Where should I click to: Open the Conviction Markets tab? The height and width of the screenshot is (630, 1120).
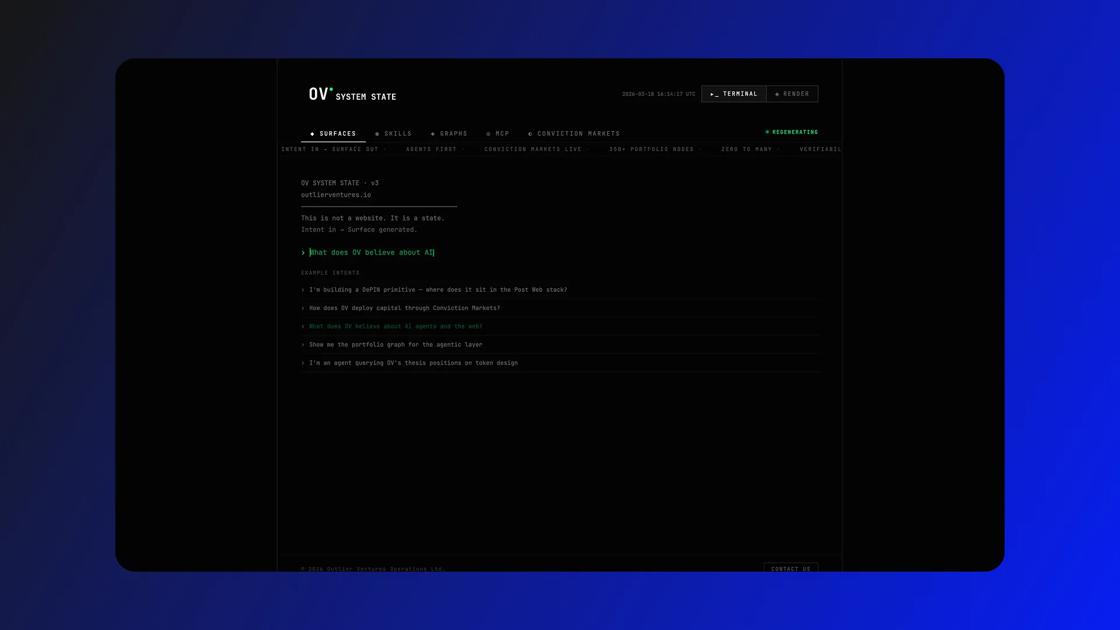click(578, 134)
